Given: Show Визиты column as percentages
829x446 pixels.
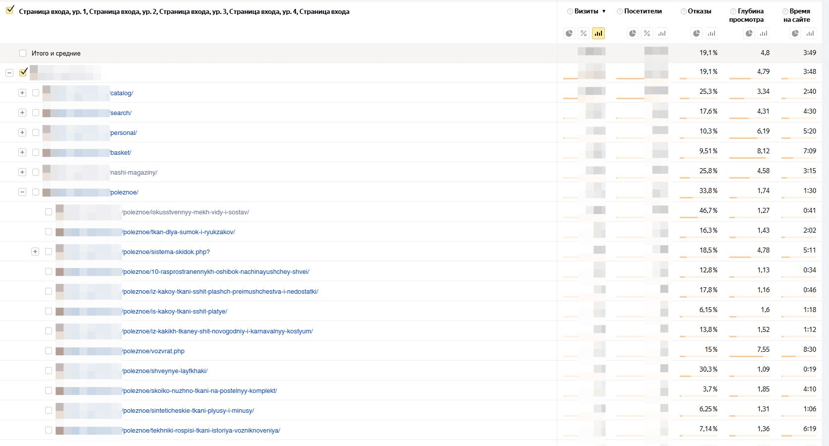Looking at the screenshot, I should [x=584, y=33].
